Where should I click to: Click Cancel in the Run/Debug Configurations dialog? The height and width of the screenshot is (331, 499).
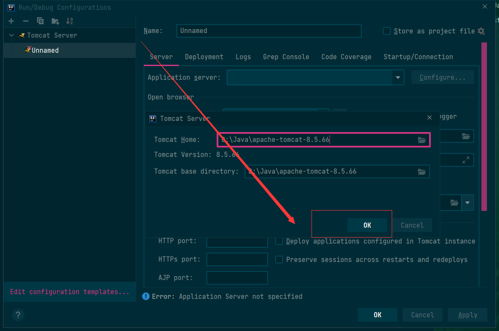pos(422,315)
